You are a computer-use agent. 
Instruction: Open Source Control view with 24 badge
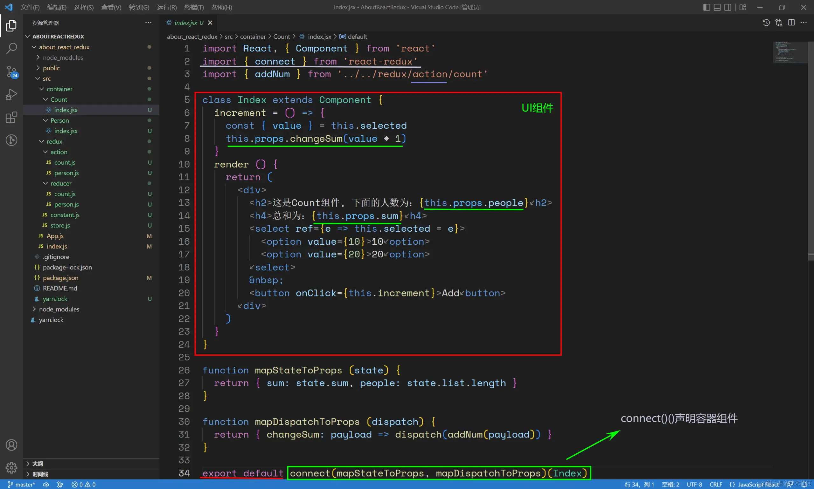(11, 71)
